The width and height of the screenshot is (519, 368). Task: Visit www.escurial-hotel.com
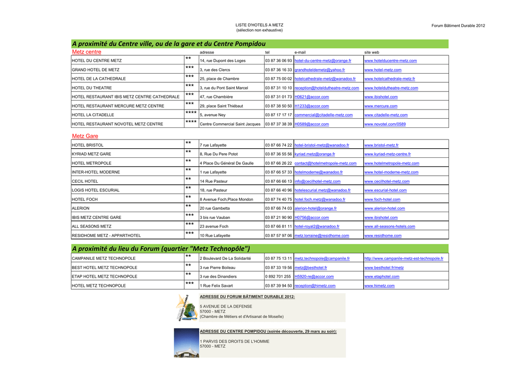[385, 190]
